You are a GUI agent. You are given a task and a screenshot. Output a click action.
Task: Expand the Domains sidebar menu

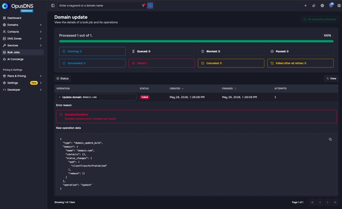[22, 25]
